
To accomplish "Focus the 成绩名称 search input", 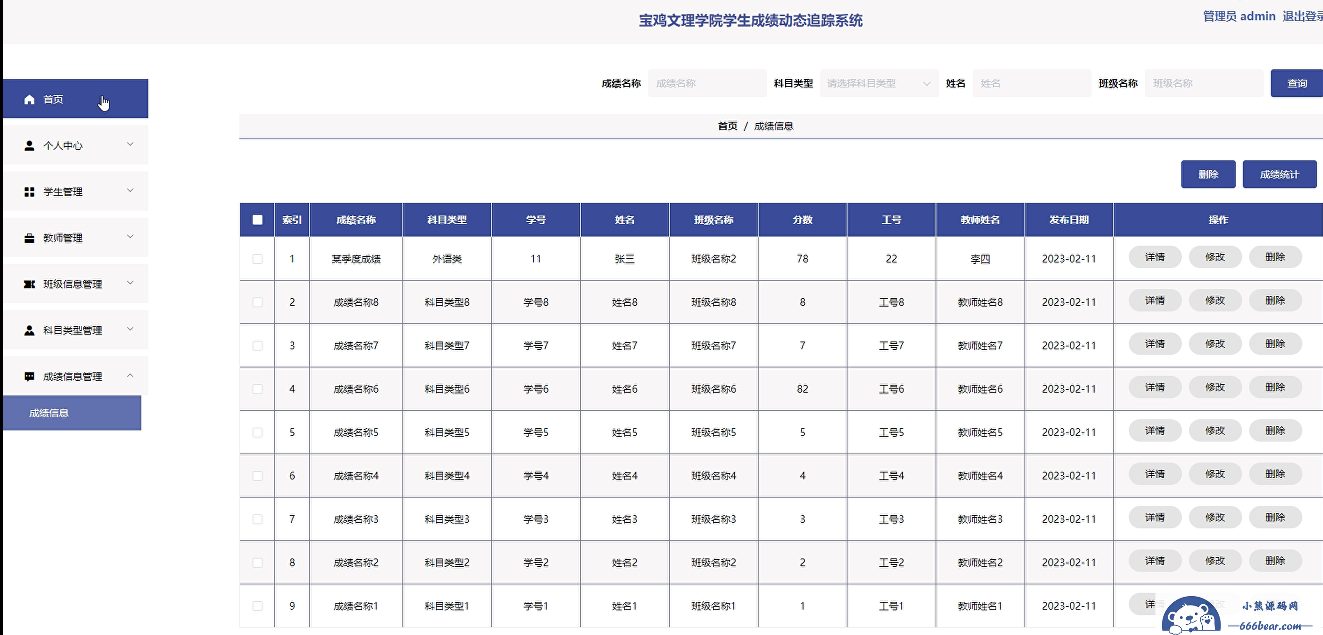I will 707,83.
